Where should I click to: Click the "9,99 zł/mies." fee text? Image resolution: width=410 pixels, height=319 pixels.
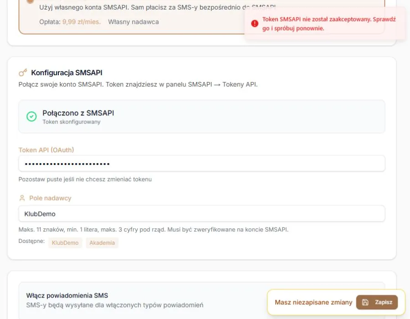click(x=82, y=22)
